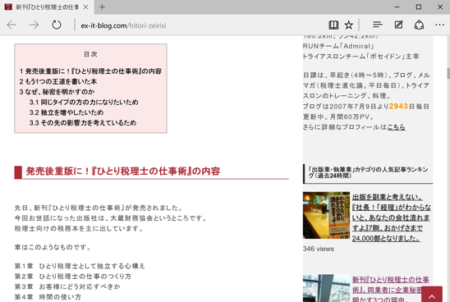Open contents item 3.3 その先の影響力を考えているため
The width and height of the screenshot is (450, 302).
pos(83,123)
